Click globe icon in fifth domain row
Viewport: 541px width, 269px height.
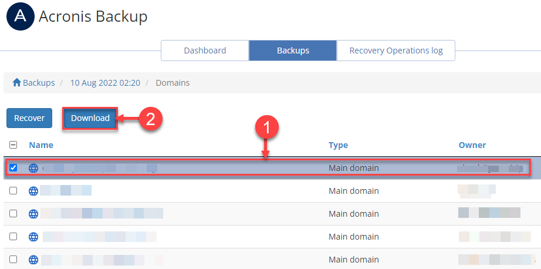coord(33,259)
